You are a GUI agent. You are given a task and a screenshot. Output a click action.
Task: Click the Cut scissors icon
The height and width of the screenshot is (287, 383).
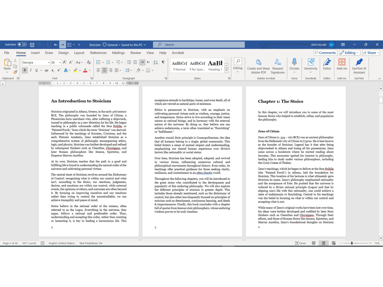pyautogui.click(x=15, y=60)
